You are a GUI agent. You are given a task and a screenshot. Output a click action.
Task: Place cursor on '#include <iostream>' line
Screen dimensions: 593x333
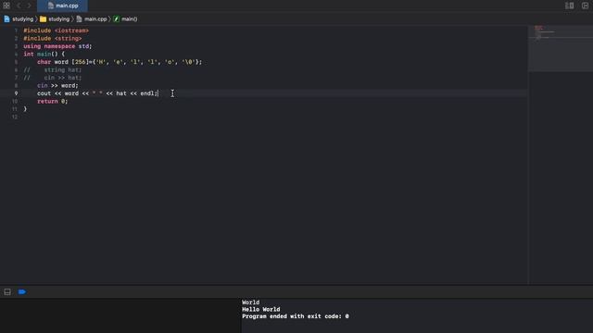pos(56,31)
